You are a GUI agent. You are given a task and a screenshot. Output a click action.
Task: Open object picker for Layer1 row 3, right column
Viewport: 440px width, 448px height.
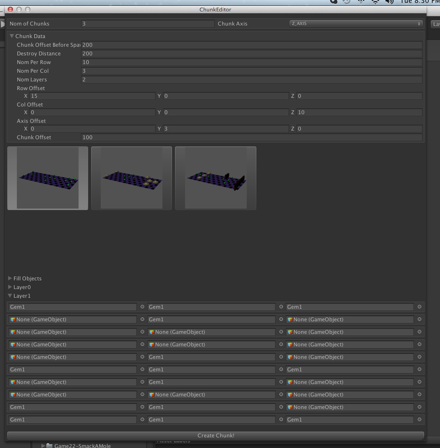419,332
